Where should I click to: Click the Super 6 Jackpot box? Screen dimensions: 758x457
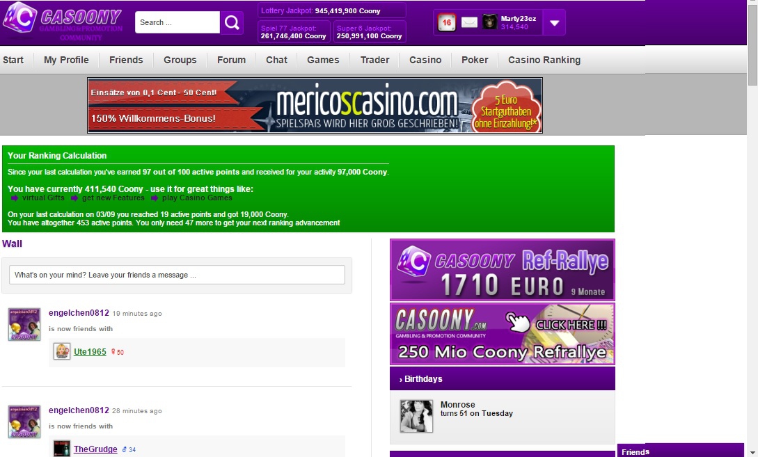pos(370,32)
